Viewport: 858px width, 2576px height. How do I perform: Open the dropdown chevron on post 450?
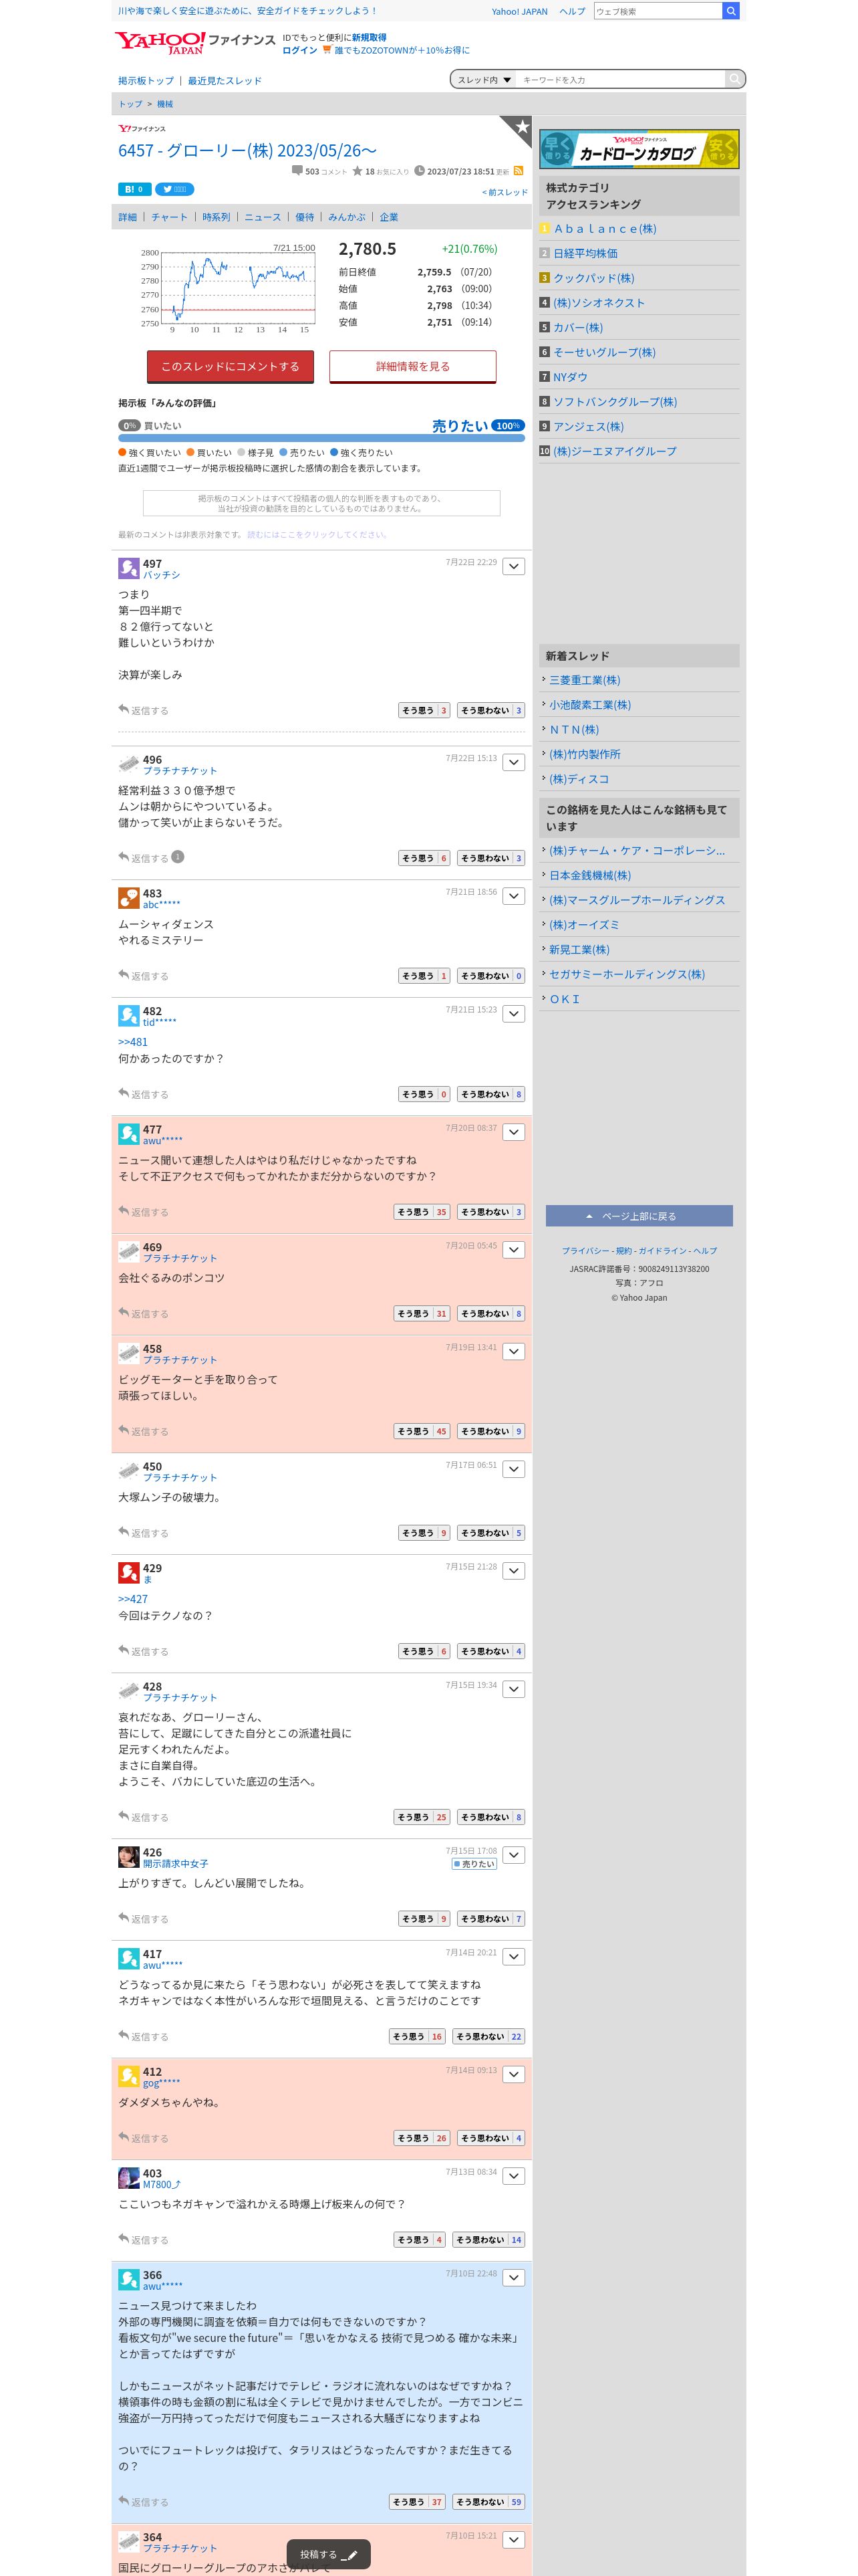tap(513, 1470)
